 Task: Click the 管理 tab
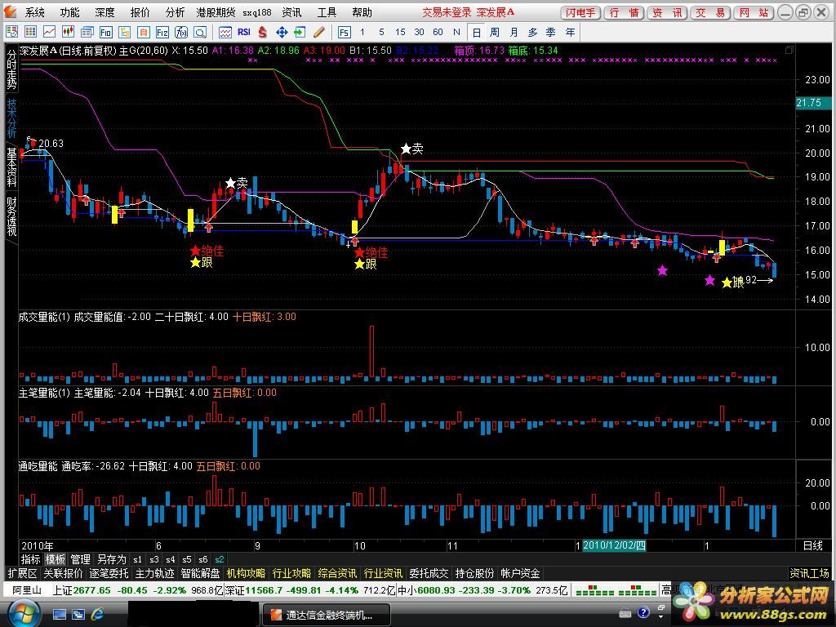pyautogui.click(x=81, y=559)
